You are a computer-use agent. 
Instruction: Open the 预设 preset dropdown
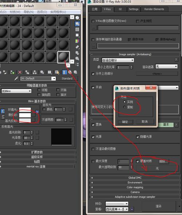117,204
